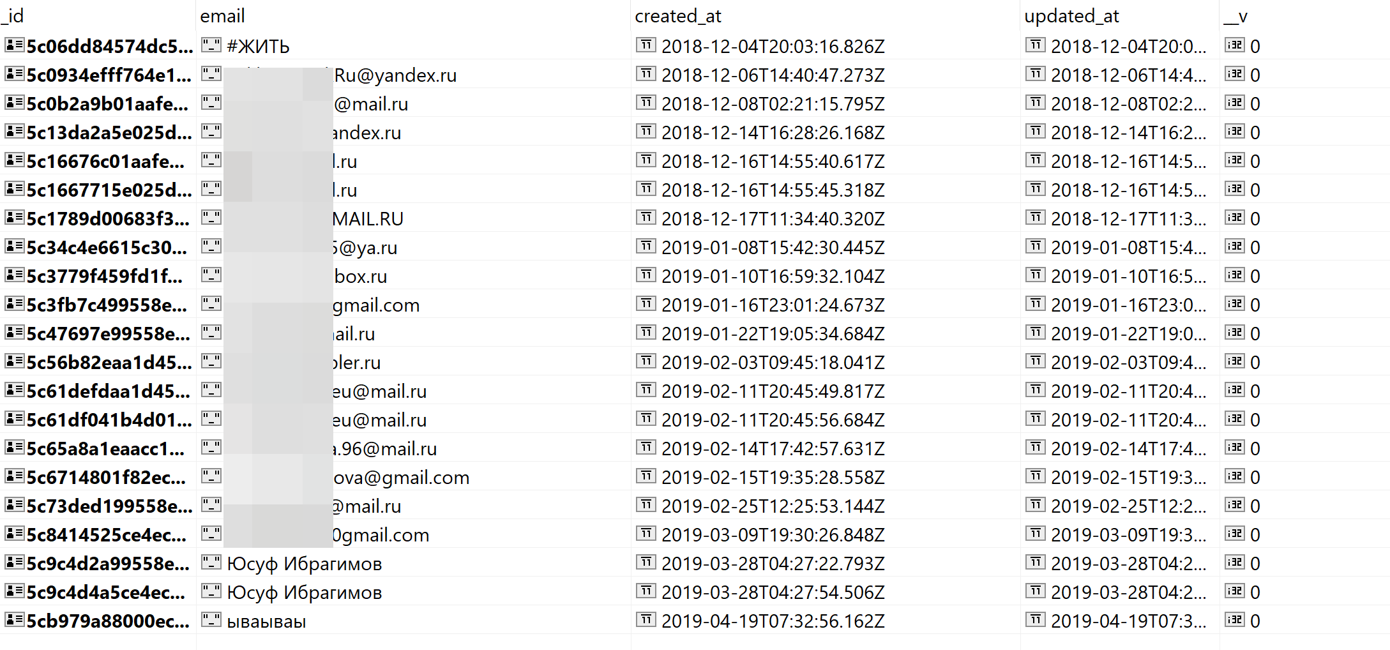Click the int32 icon in the first __v cell
Viewport: 1390px width, 650px height.
[1236, 45]
